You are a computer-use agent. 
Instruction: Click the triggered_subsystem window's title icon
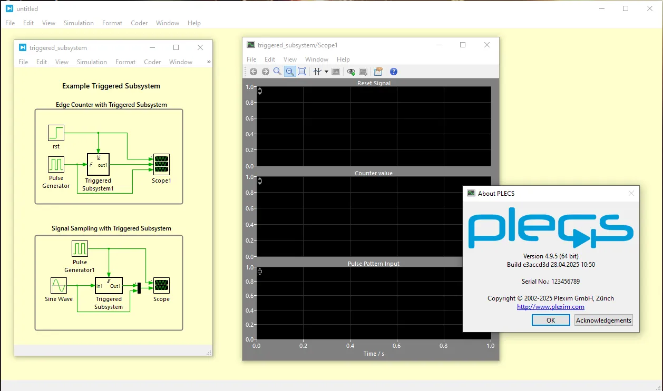tap(22, 47)
